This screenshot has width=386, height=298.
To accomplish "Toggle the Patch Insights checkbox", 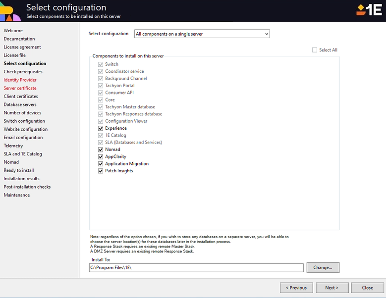I will click(101, 171).
